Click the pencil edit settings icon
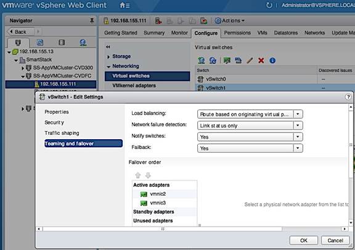The image size is (355, 250). pyautogui.click(x=250, y=60)
